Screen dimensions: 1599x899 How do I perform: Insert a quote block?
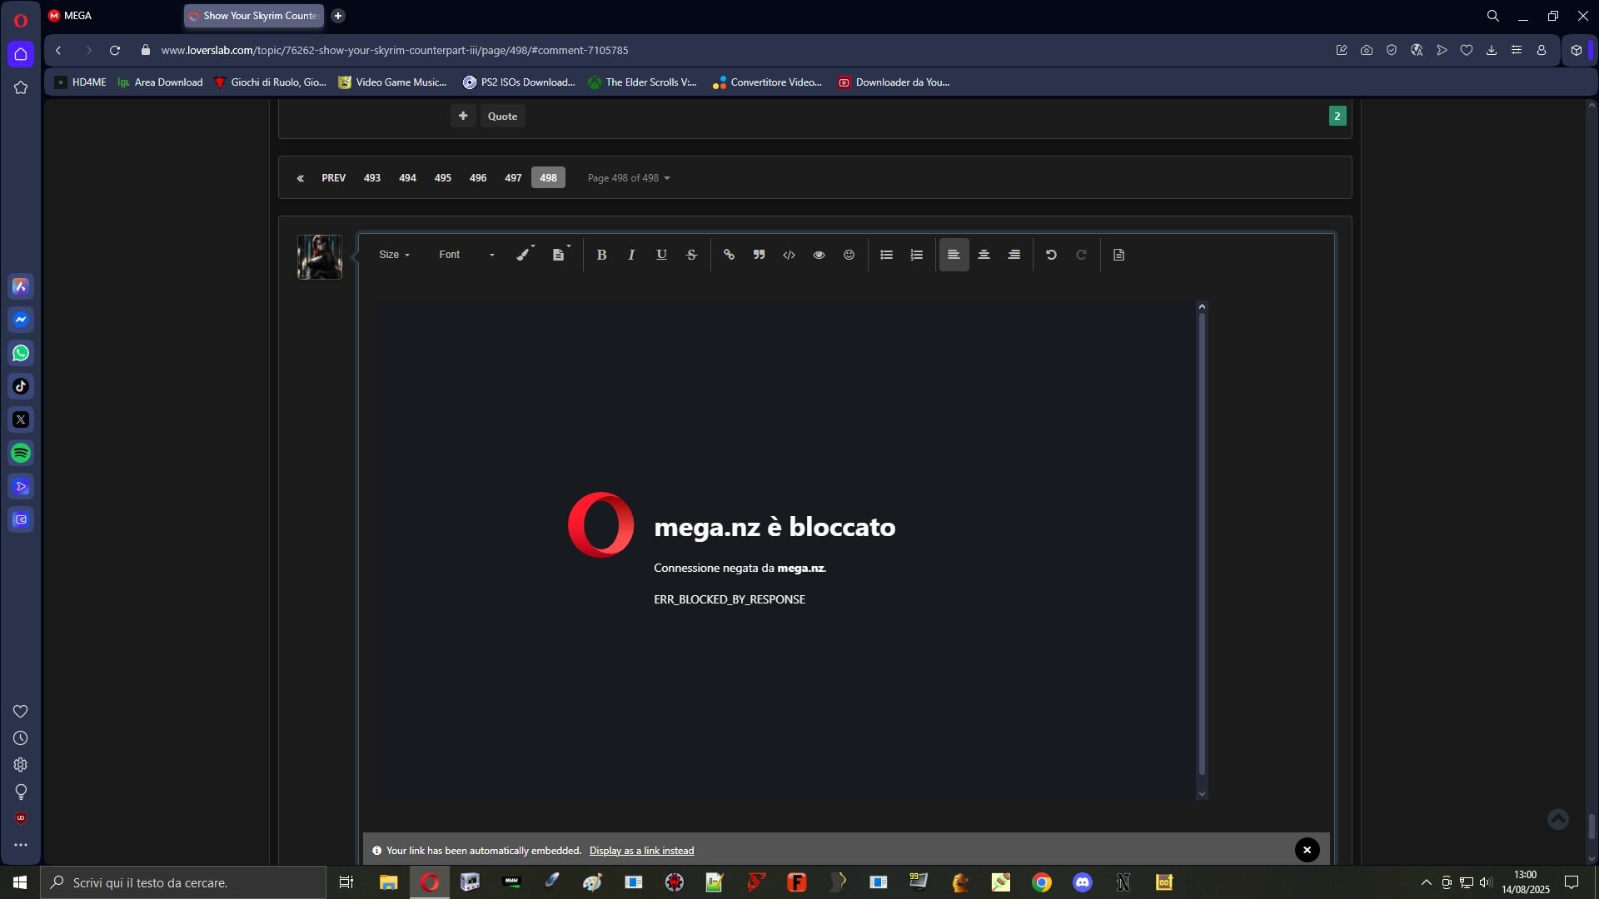759,255
